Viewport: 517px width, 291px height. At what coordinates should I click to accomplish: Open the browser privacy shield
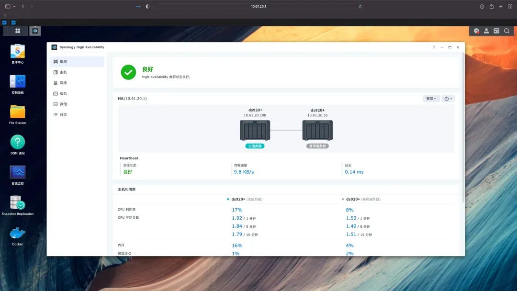[147, 6]
